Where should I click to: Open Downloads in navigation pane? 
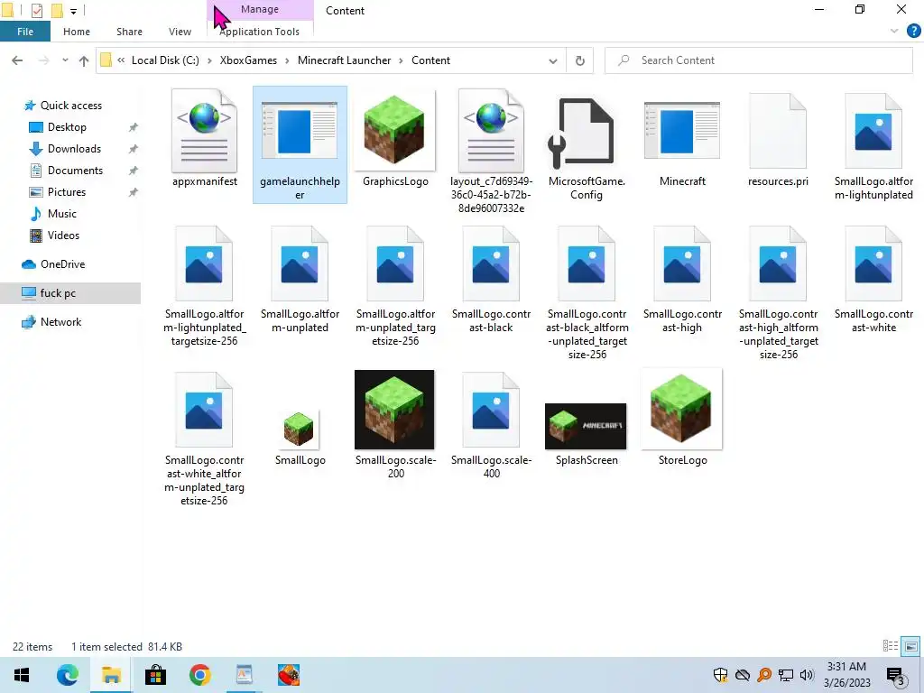click(74, 149)
